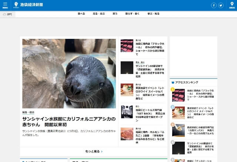Select the 見る・遊ぶ navigation tab
The width and height of the screenshot is (237, 162).
[99, 14]
